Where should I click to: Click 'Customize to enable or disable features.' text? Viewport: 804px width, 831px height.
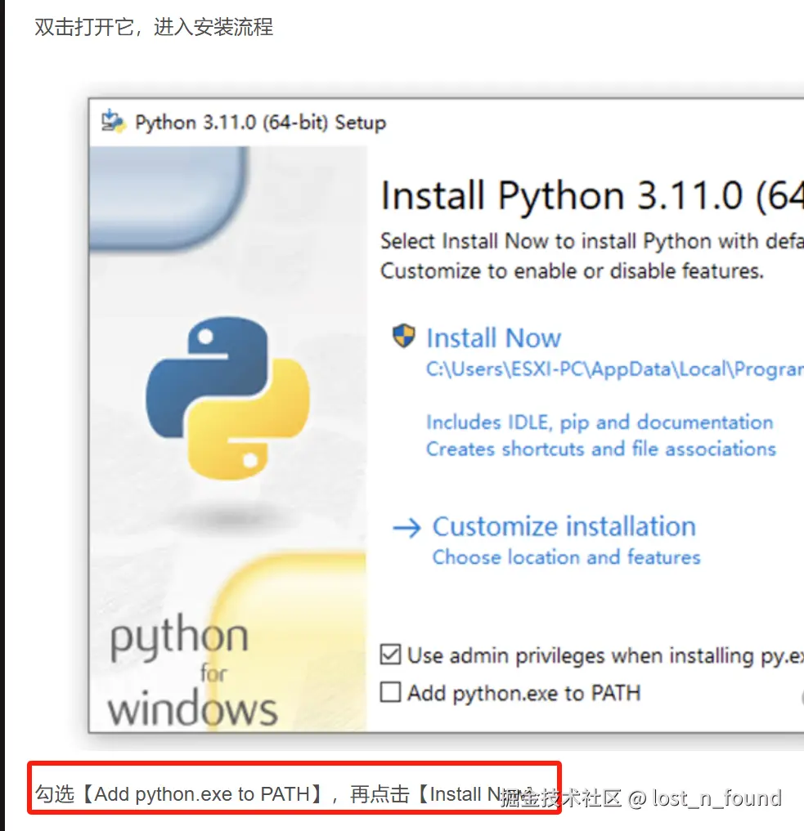click(x=572, y=270)
